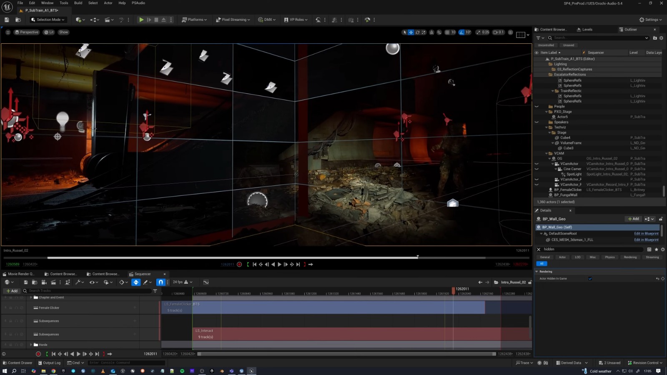The image size is (667, 375).
Task: Toggle the Unsaved filter chip
Action: tap(569, 45)
